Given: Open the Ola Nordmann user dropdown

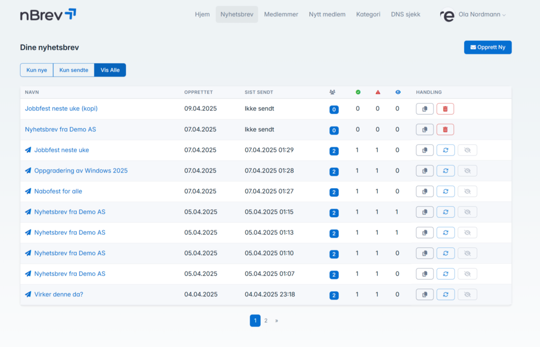Looking at the screenshot, I should coord(474,15).
